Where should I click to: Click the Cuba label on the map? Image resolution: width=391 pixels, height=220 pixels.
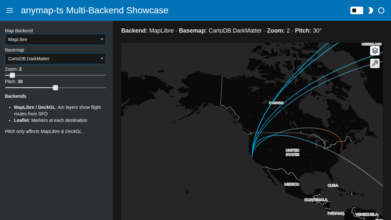pos(333,185)
